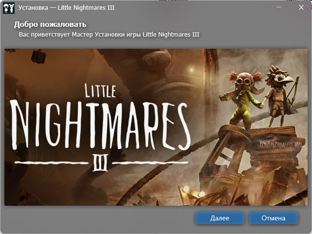
Task: Minimize the Little Nightmares III installer window
Action: click(279, 7)
